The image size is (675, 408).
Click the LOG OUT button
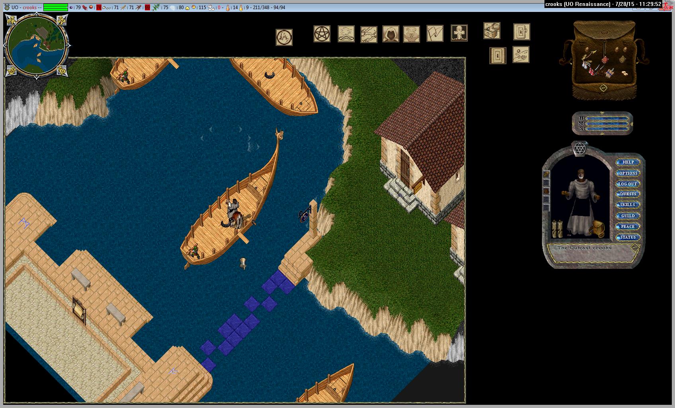click(x=628, y=184)
